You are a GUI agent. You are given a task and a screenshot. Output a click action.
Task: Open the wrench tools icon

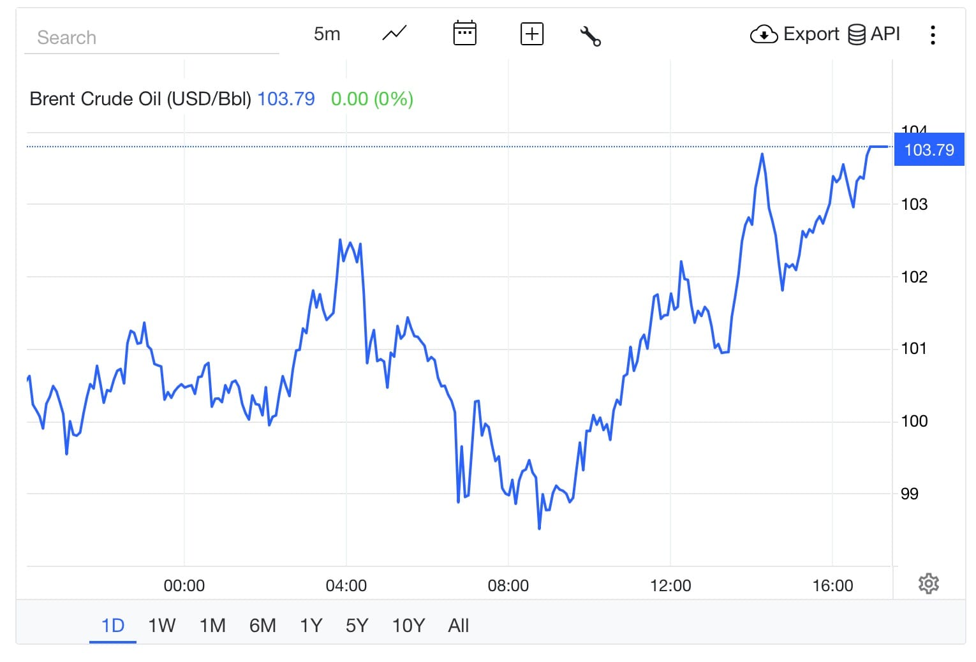click(x=590, y=36)
